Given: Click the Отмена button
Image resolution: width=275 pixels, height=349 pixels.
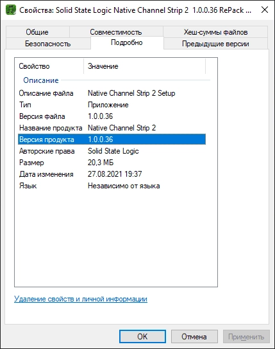Looking at the screenshot, I should click(x=194, y=336).
